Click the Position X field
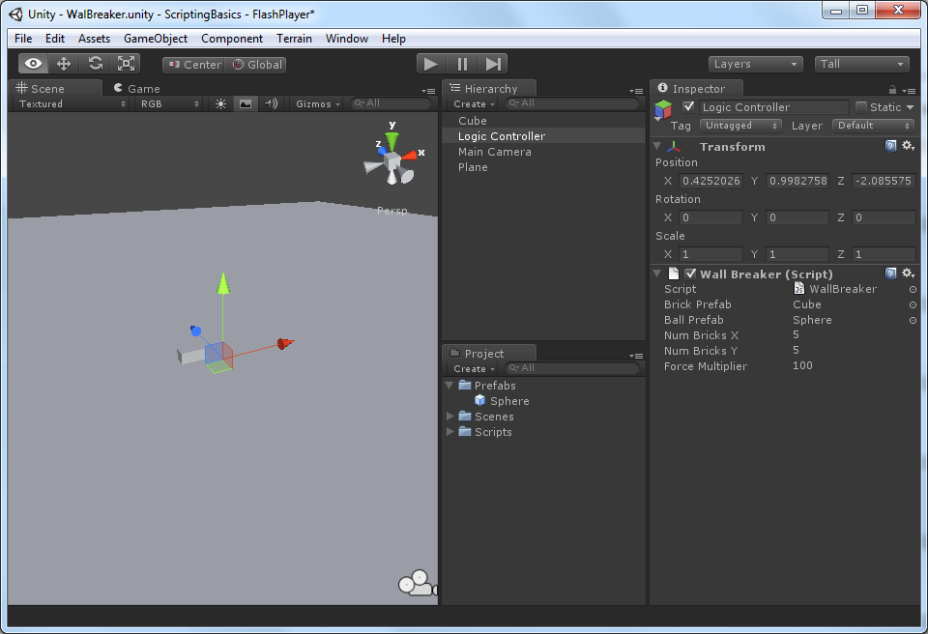Viewport: 928px width, 634px height. click(x=710, y=181)
